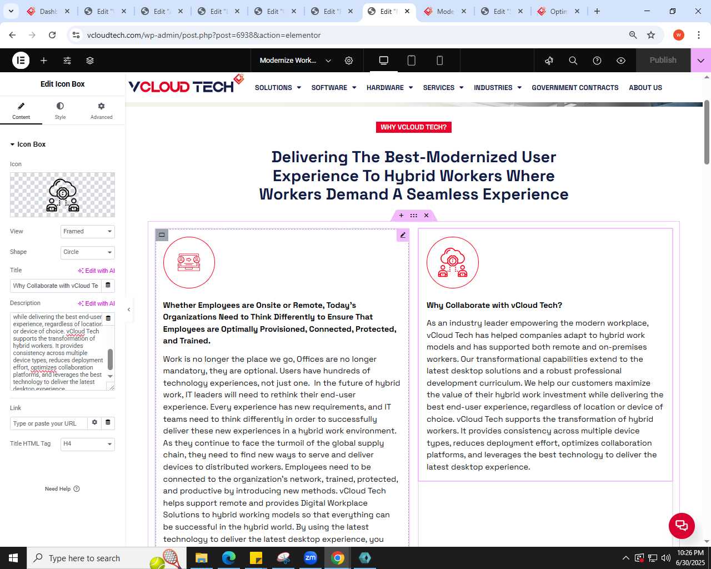Viewport: 711px width, 569px height.
Task: Open the Structure layers icon
Action: coord(90,61)
